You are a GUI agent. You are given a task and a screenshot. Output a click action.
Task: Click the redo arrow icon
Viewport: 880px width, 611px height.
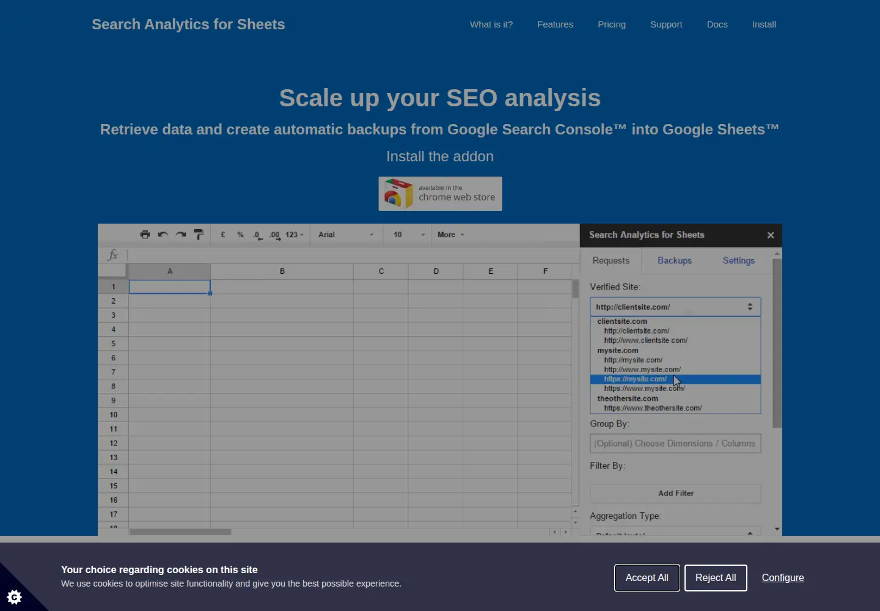[x=180, y=235]
